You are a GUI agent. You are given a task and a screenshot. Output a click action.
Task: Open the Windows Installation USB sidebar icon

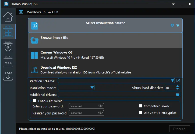point(8,47)
